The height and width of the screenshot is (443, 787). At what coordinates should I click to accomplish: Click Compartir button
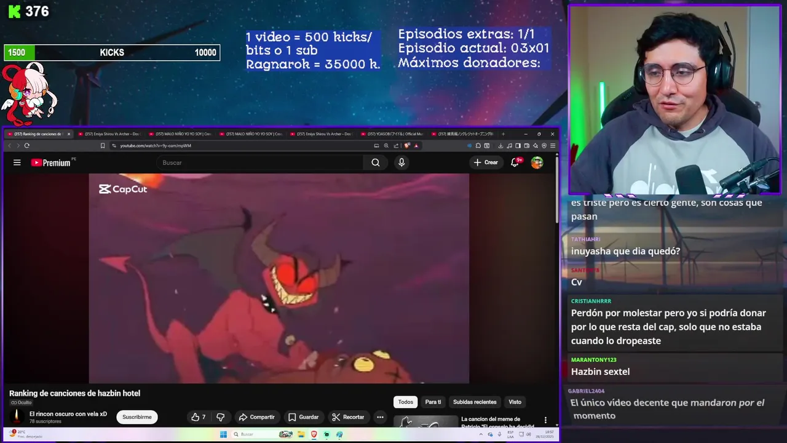(257, 417)
